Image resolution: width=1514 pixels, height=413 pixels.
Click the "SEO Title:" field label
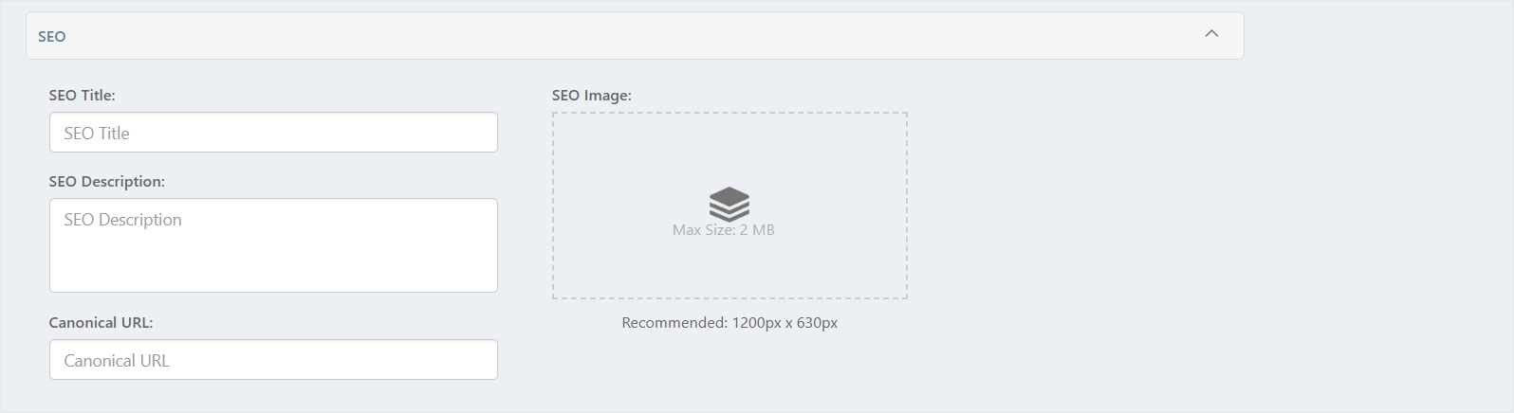[x=83, y=96]
